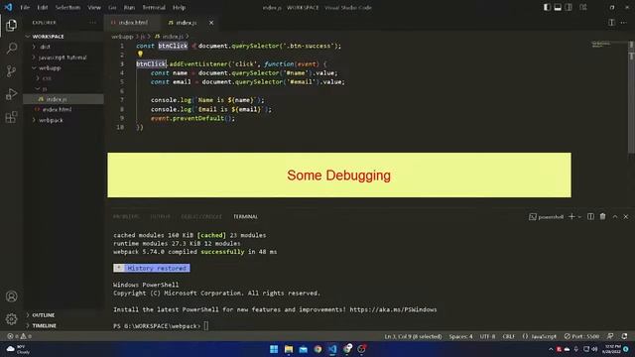Open the Manage gear icon
Screen dimensions: 635x357
click(11, 319)
